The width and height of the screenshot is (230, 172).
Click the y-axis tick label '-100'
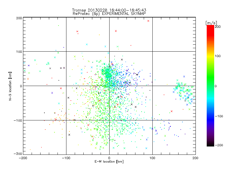pyautogui.click(x=18, y=120)
